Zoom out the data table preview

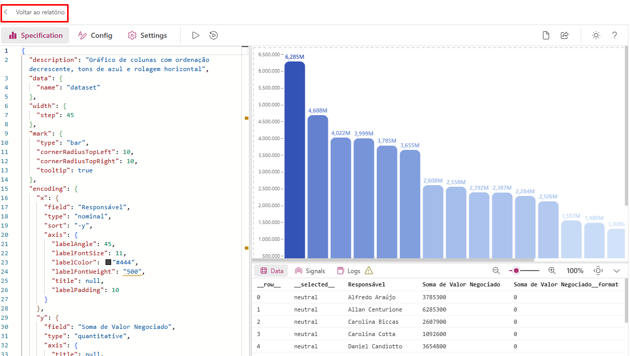496,270
